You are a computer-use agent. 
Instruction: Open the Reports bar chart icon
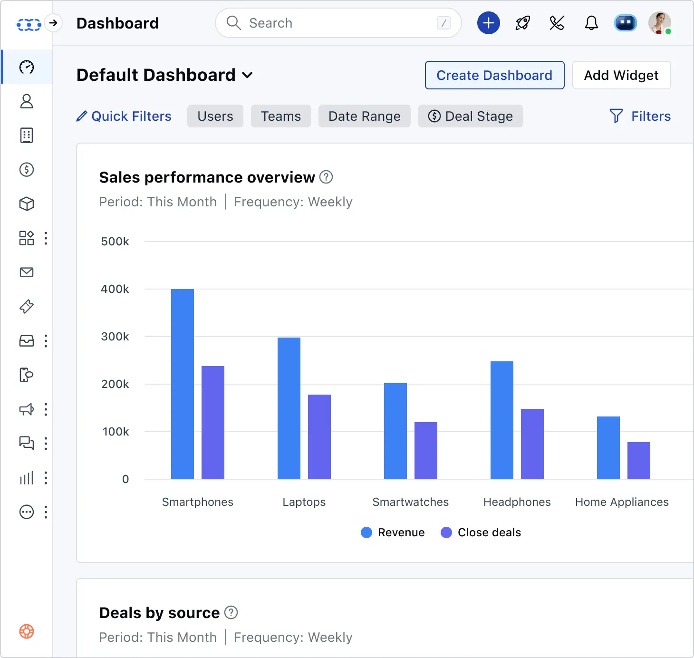pos(27,478)
